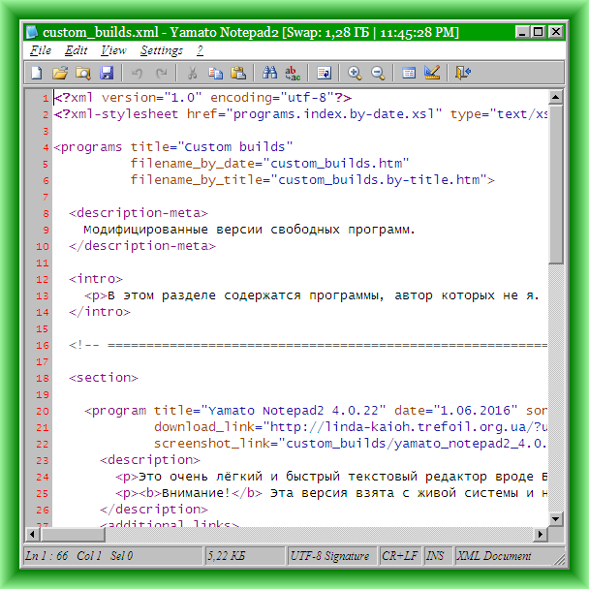This screenshot has width=589, height=589.
Task: Open the ? help menu
Action: point(200,50)
